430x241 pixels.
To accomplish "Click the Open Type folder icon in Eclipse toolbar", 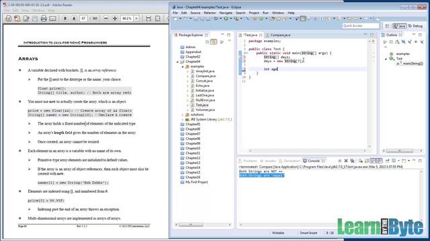I will (272, 19).
